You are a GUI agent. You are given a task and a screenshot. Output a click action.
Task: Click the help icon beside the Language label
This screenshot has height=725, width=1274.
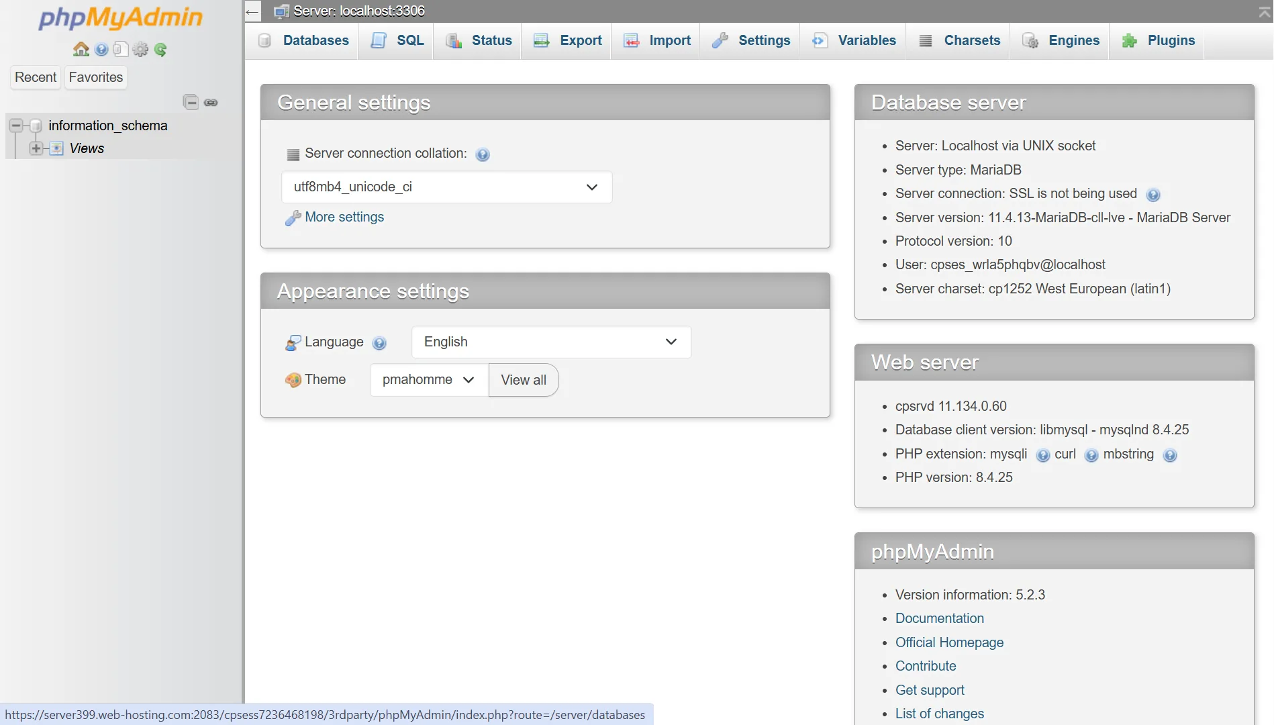click(x=379, y=343)
